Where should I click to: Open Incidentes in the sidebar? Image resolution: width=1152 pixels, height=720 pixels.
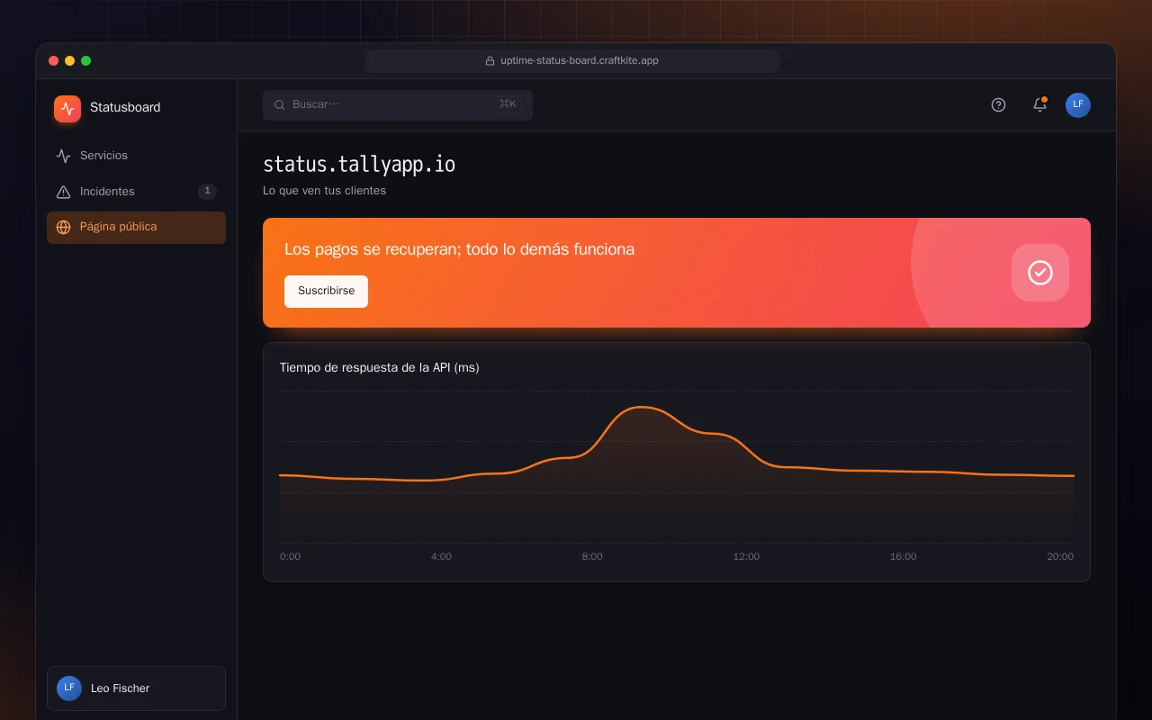[136, 192]
